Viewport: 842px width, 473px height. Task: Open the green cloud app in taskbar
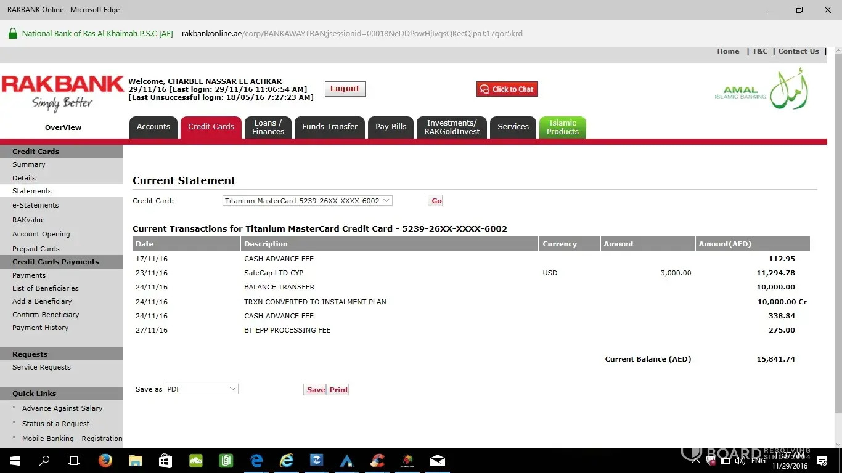pyautogui.click(x=196, y=460)
